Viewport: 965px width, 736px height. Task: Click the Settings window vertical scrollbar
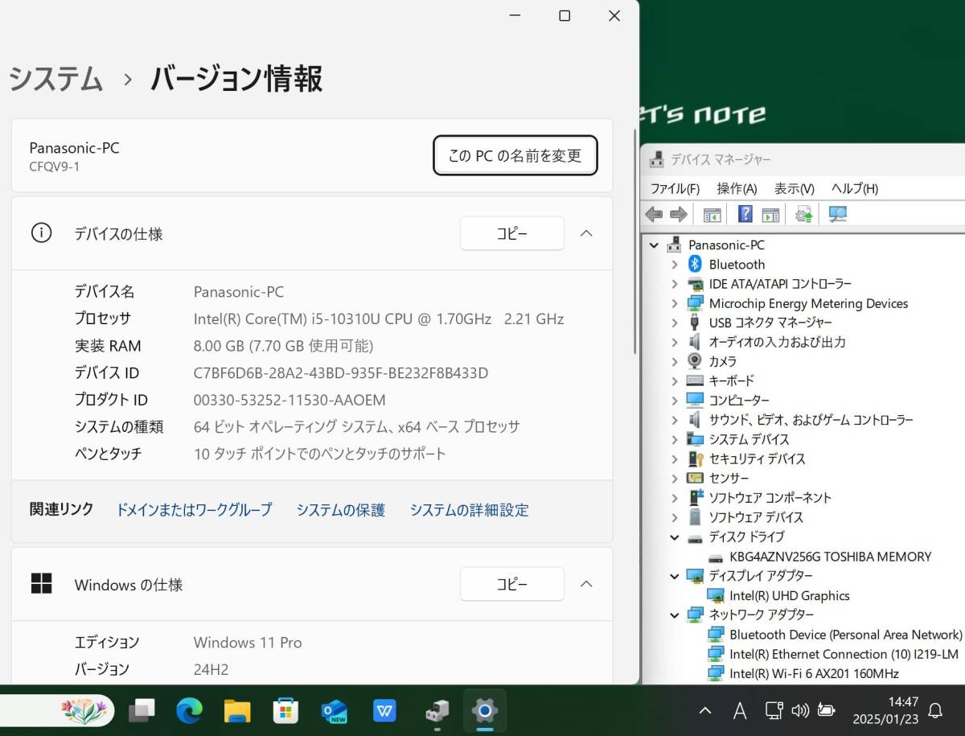point(634,241)
